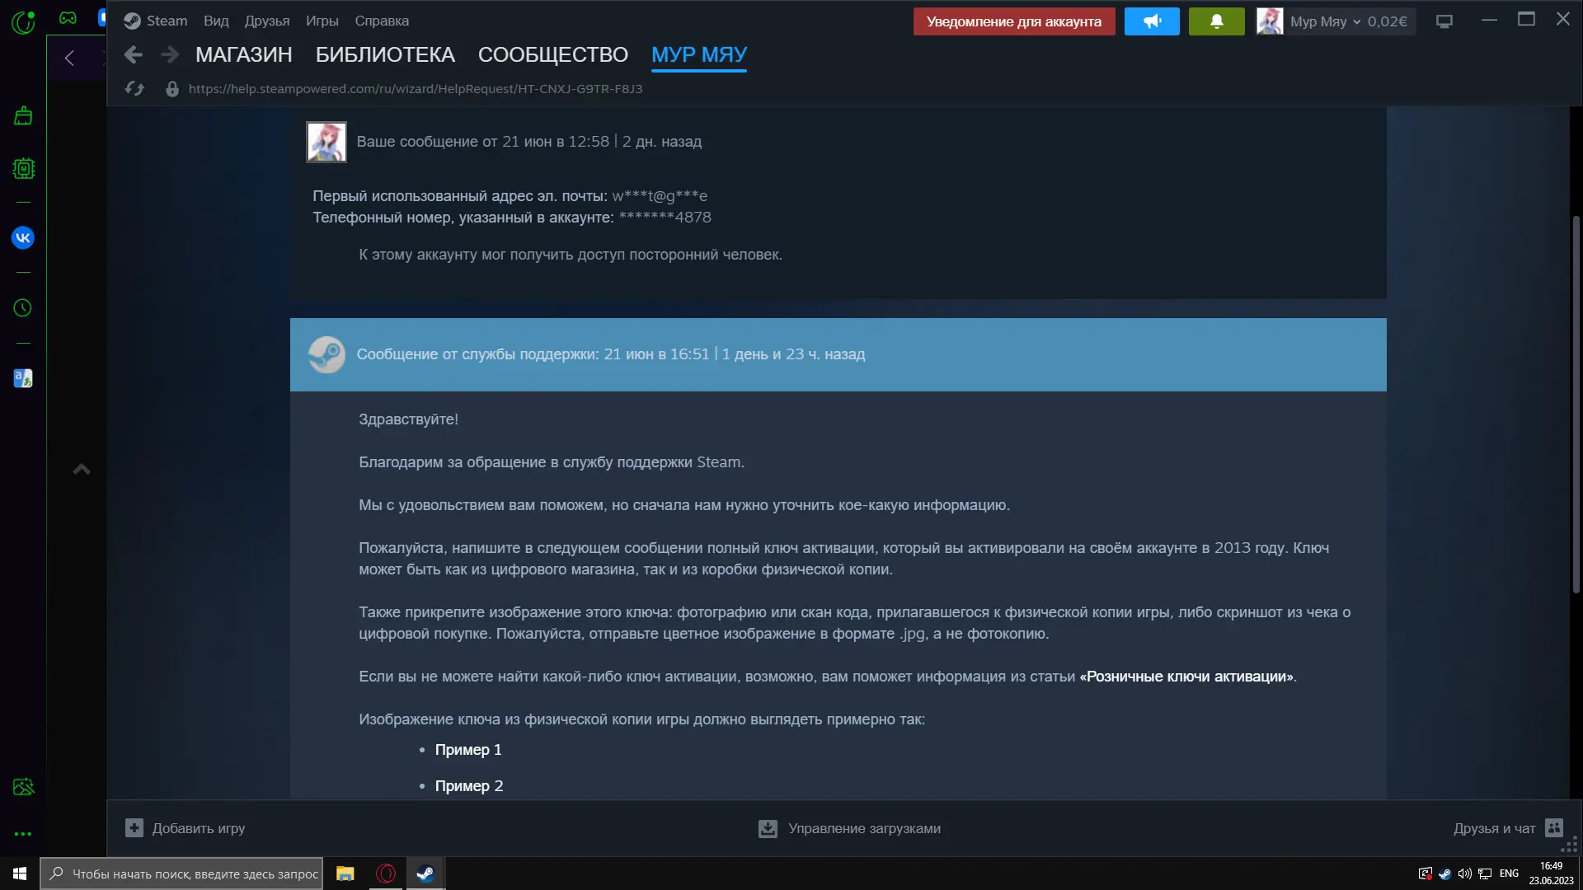Viewport: 1583px width, 890px height.
Task: Open the Справка menu
Action: tap(382, 21)
